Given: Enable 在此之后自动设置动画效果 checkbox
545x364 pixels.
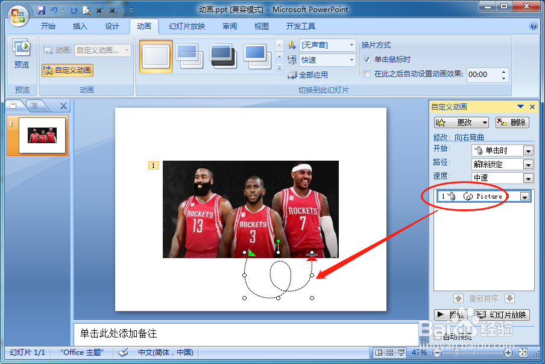Looking at the screenshot, I should click(x=367, y=73).
